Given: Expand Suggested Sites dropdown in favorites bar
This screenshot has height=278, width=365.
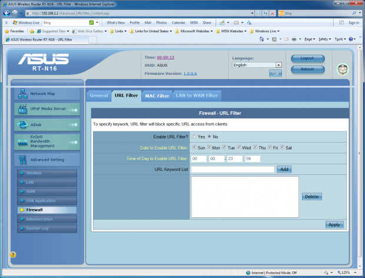Looking at the screenshot, I should (68, 31).
